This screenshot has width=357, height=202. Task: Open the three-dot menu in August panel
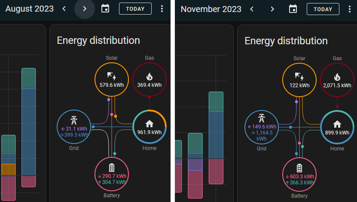162,9
